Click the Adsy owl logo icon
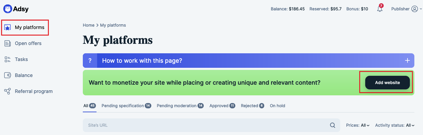This screenshot has width=423, height=135. [8, 9]
